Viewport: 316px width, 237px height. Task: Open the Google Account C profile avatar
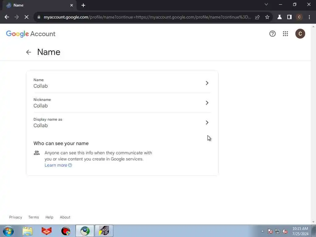tap(300, 34)
